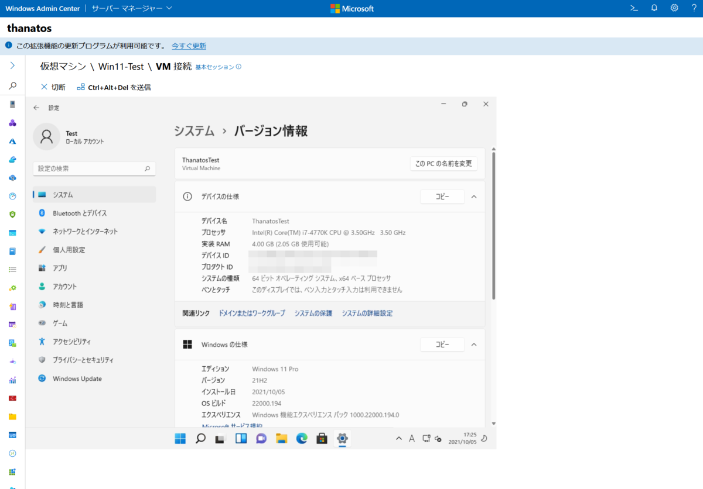The width and height of the screenshot is (703, 489).
Task: Open the sidebar tool search magnifier
Action: [12, 85]
